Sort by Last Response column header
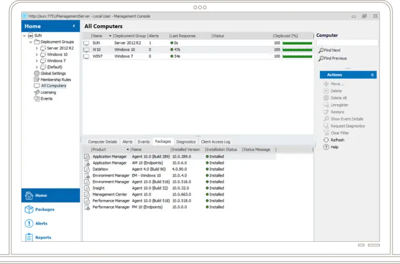 [191, 36]
